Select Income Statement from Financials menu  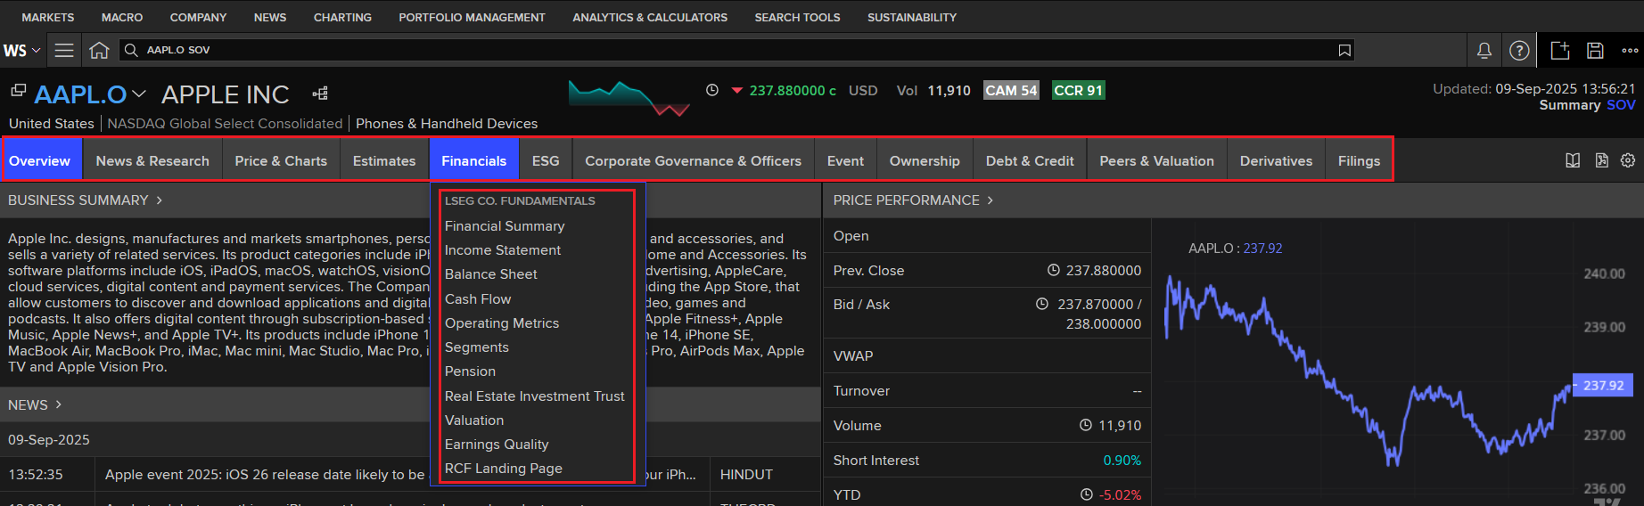(x=503, y=250)
